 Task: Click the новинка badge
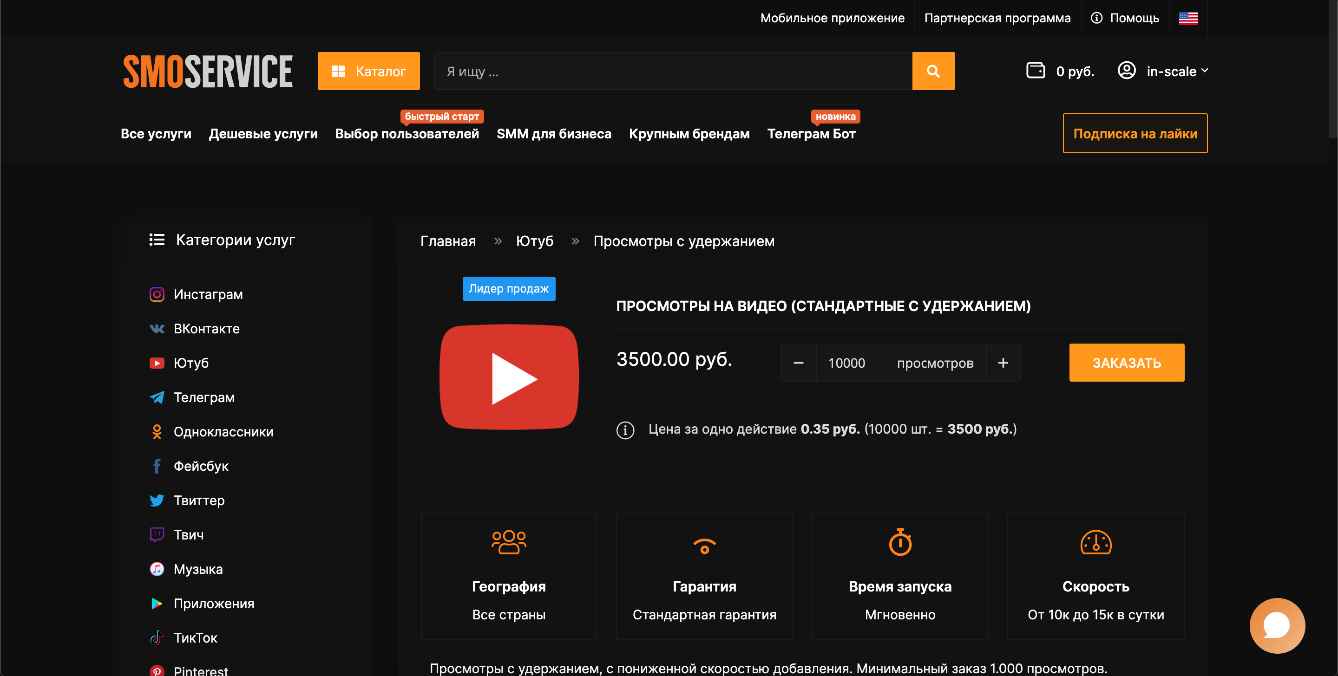tap(835, 116)
